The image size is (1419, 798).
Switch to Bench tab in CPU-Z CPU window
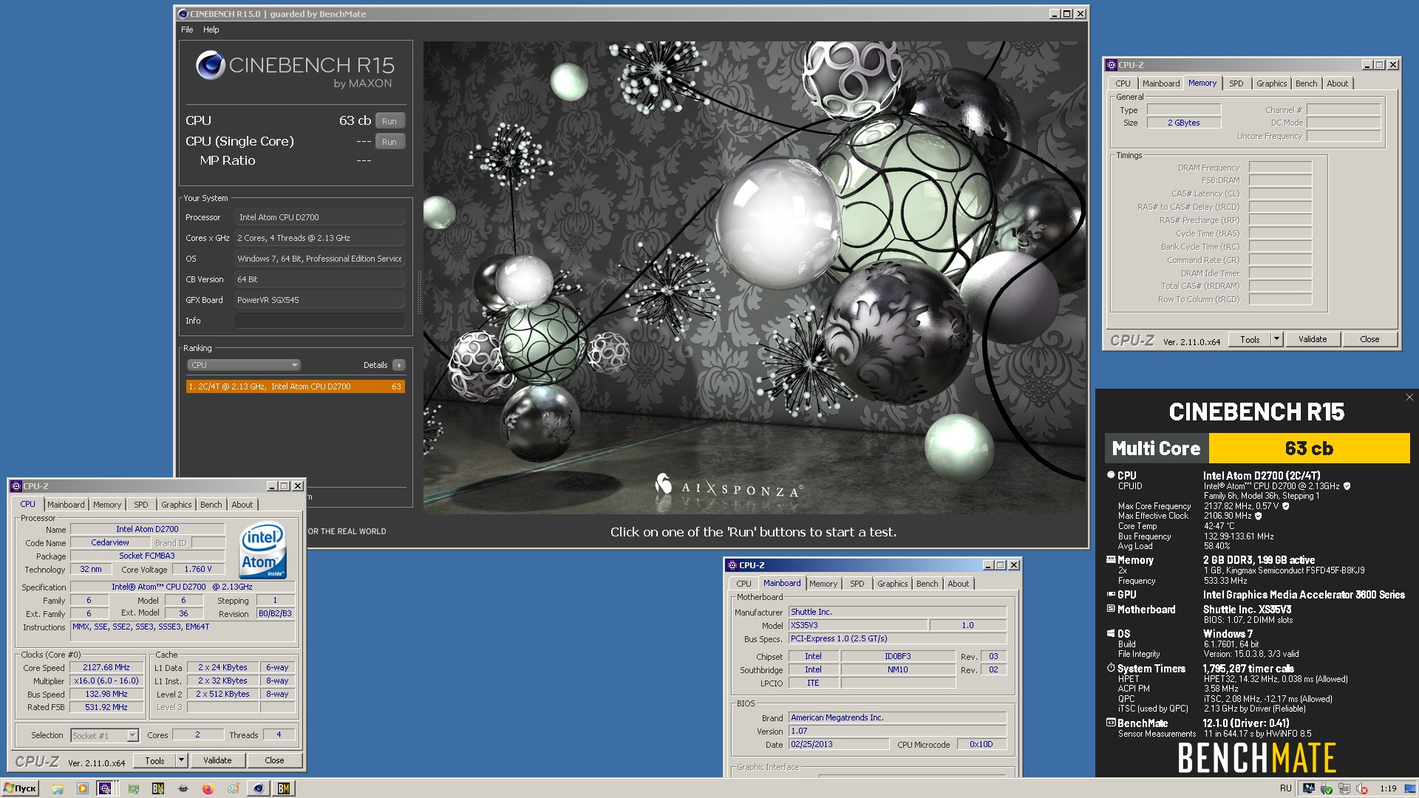pos(211,505)
